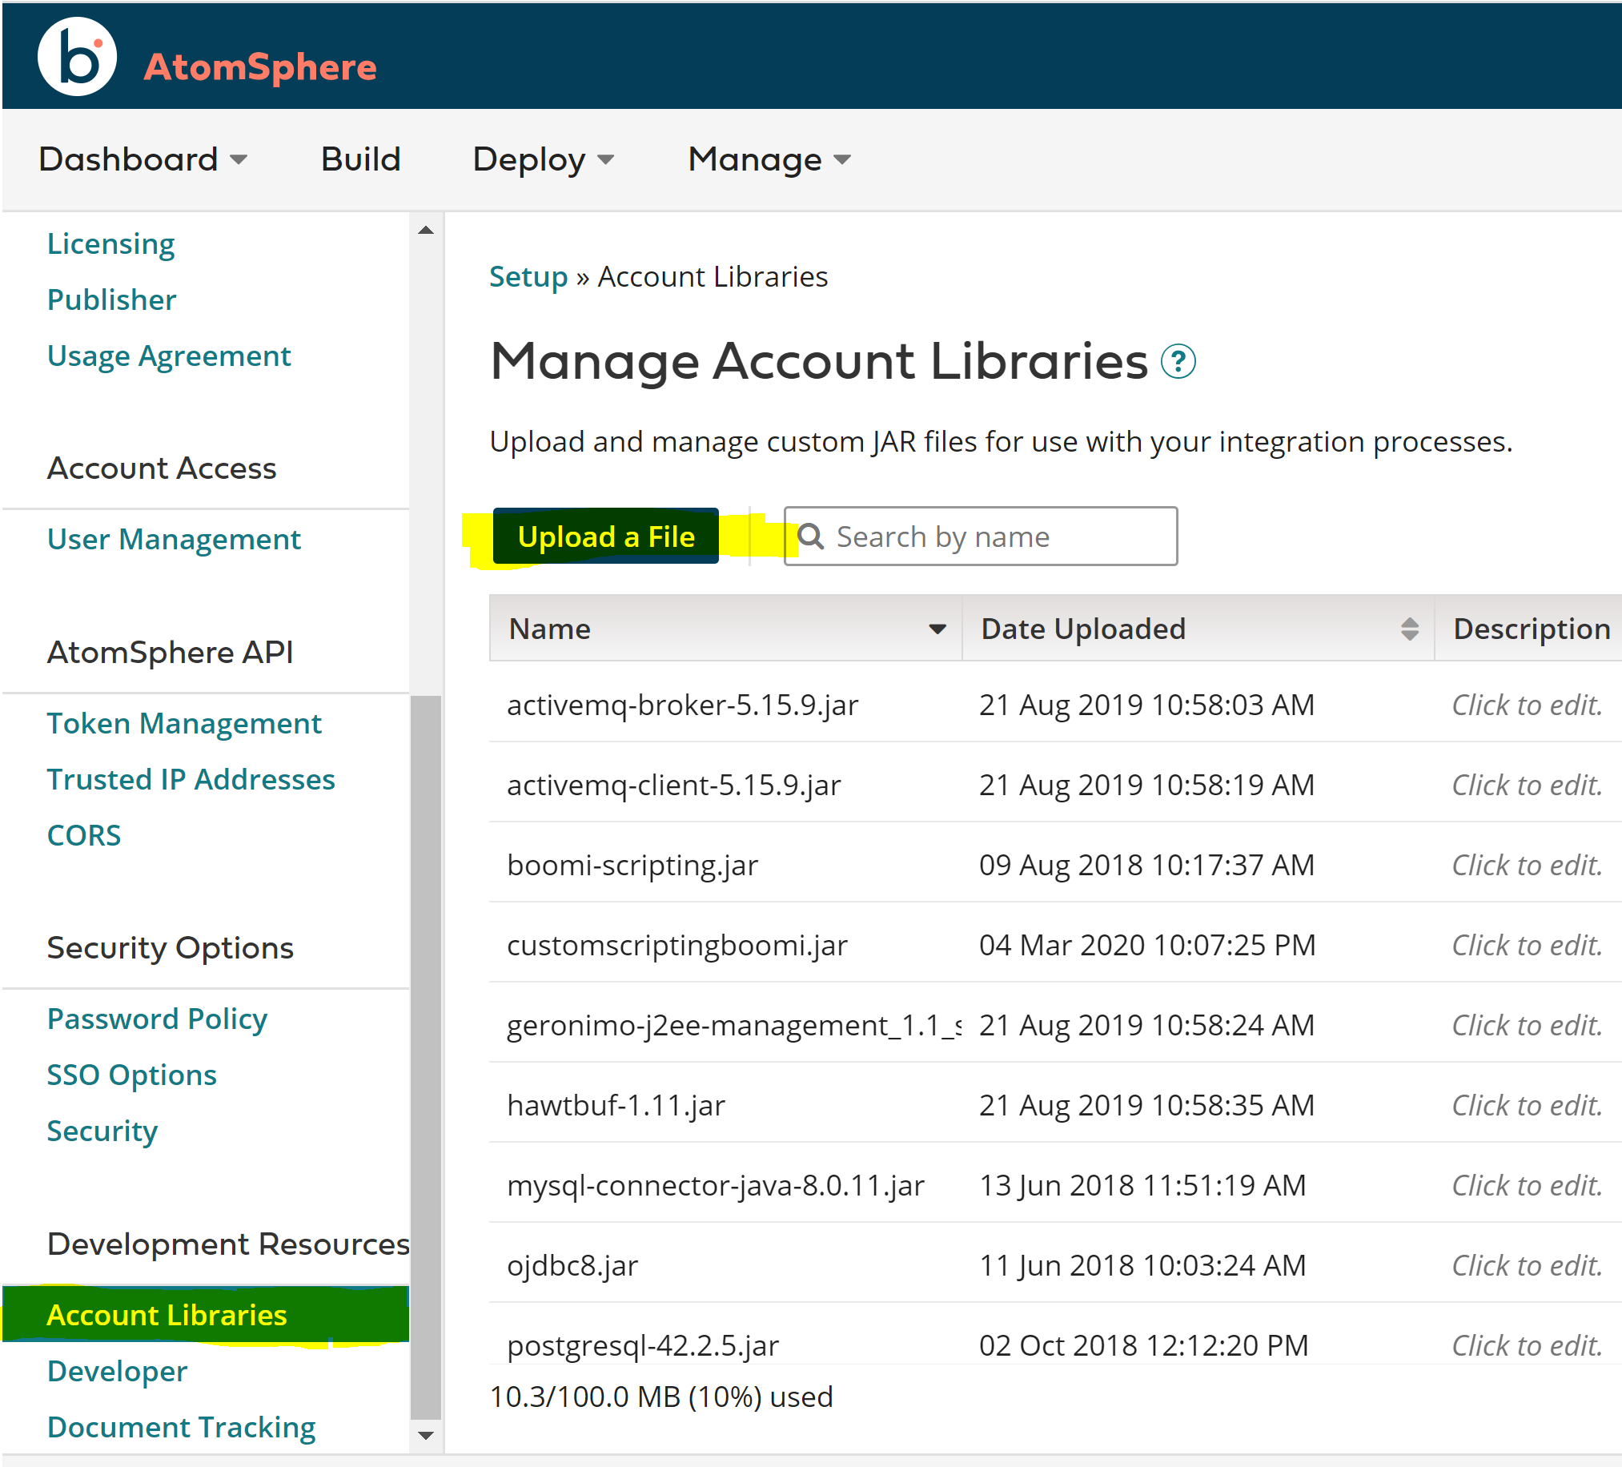
Task: Sort files using the Name column arrow
Action: pyautogui.click(x=937, y=629)
